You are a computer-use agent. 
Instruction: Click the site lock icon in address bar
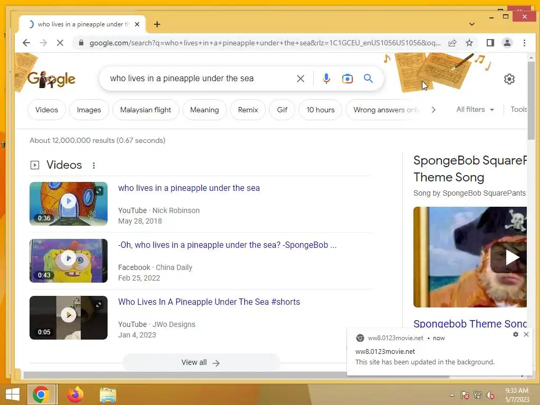click(x=81, y=43)
